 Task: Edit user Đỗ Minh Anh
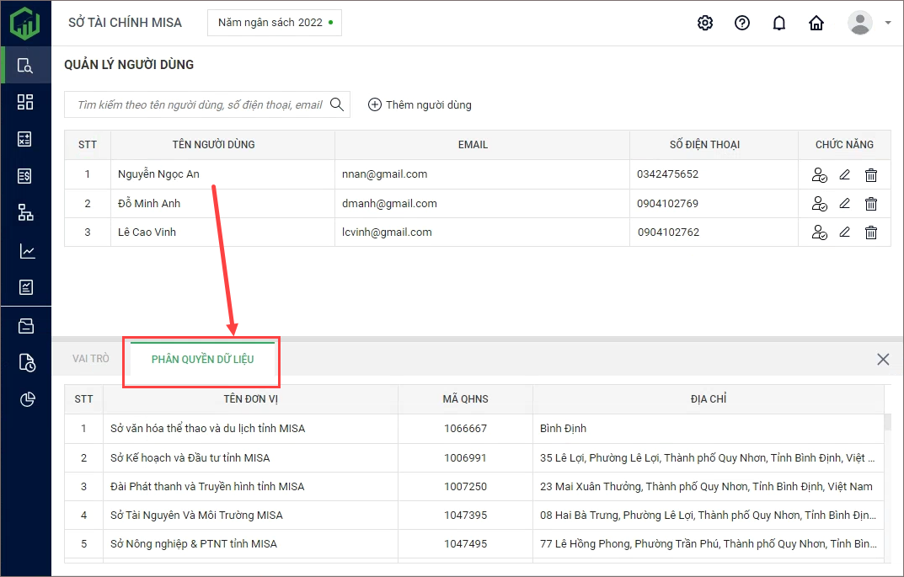tap(845, 204)
